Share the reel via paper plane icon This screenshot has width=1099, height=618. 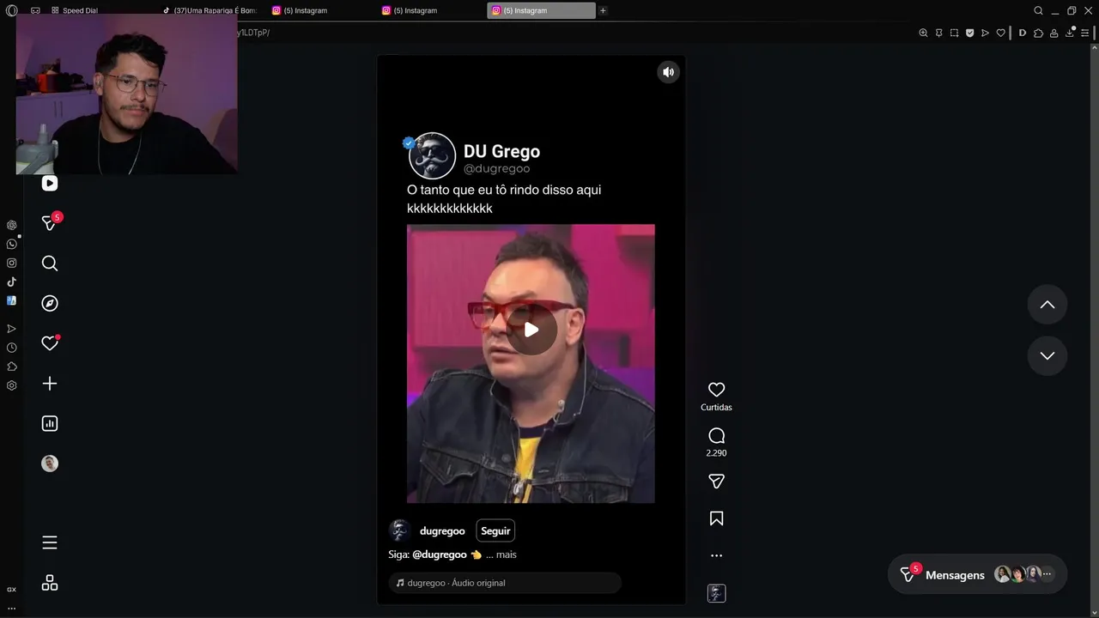point(716,482)
